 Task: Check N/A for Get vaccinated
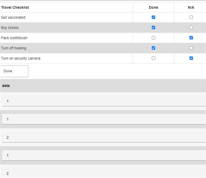click(191, 17)
